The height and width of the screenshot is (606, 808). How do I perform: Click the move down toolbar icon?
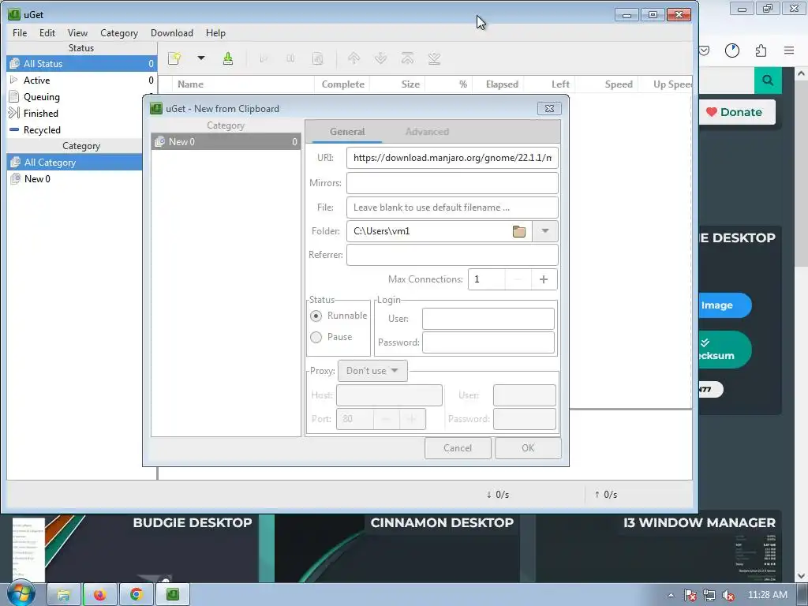coord(381,58)
